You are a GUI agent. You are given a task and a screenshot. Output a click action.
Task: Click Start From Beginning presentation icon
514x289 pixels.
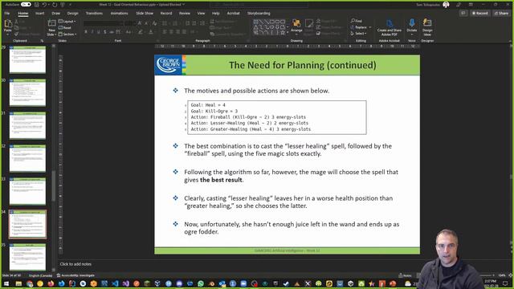point(63,5)
